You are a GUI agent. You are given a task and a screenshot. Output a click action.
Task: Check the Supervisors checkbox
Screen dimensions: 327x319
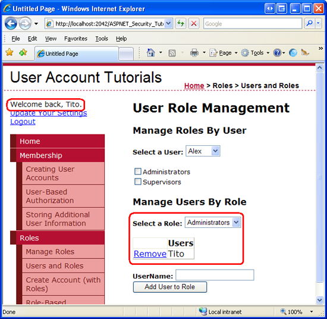pos(138,182)
